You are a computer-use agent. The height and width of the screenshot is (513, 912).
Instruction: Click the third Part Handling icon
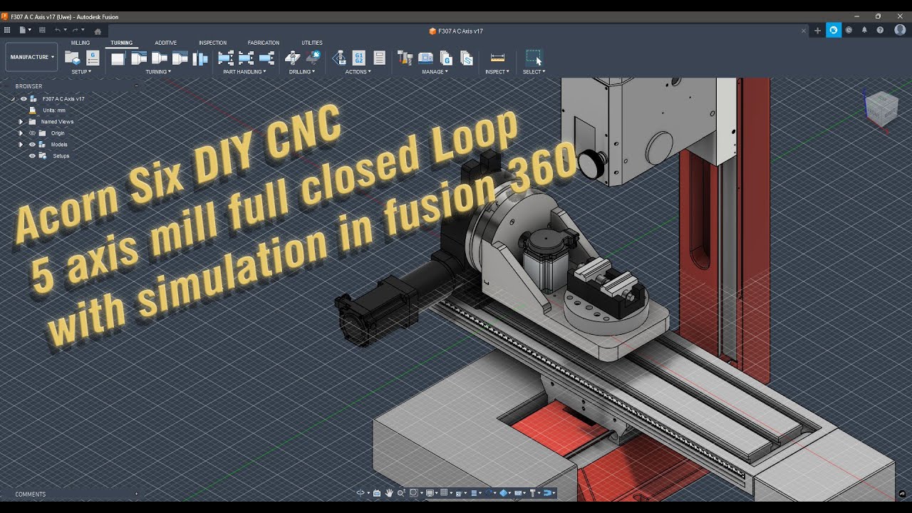tap(266, 58)
